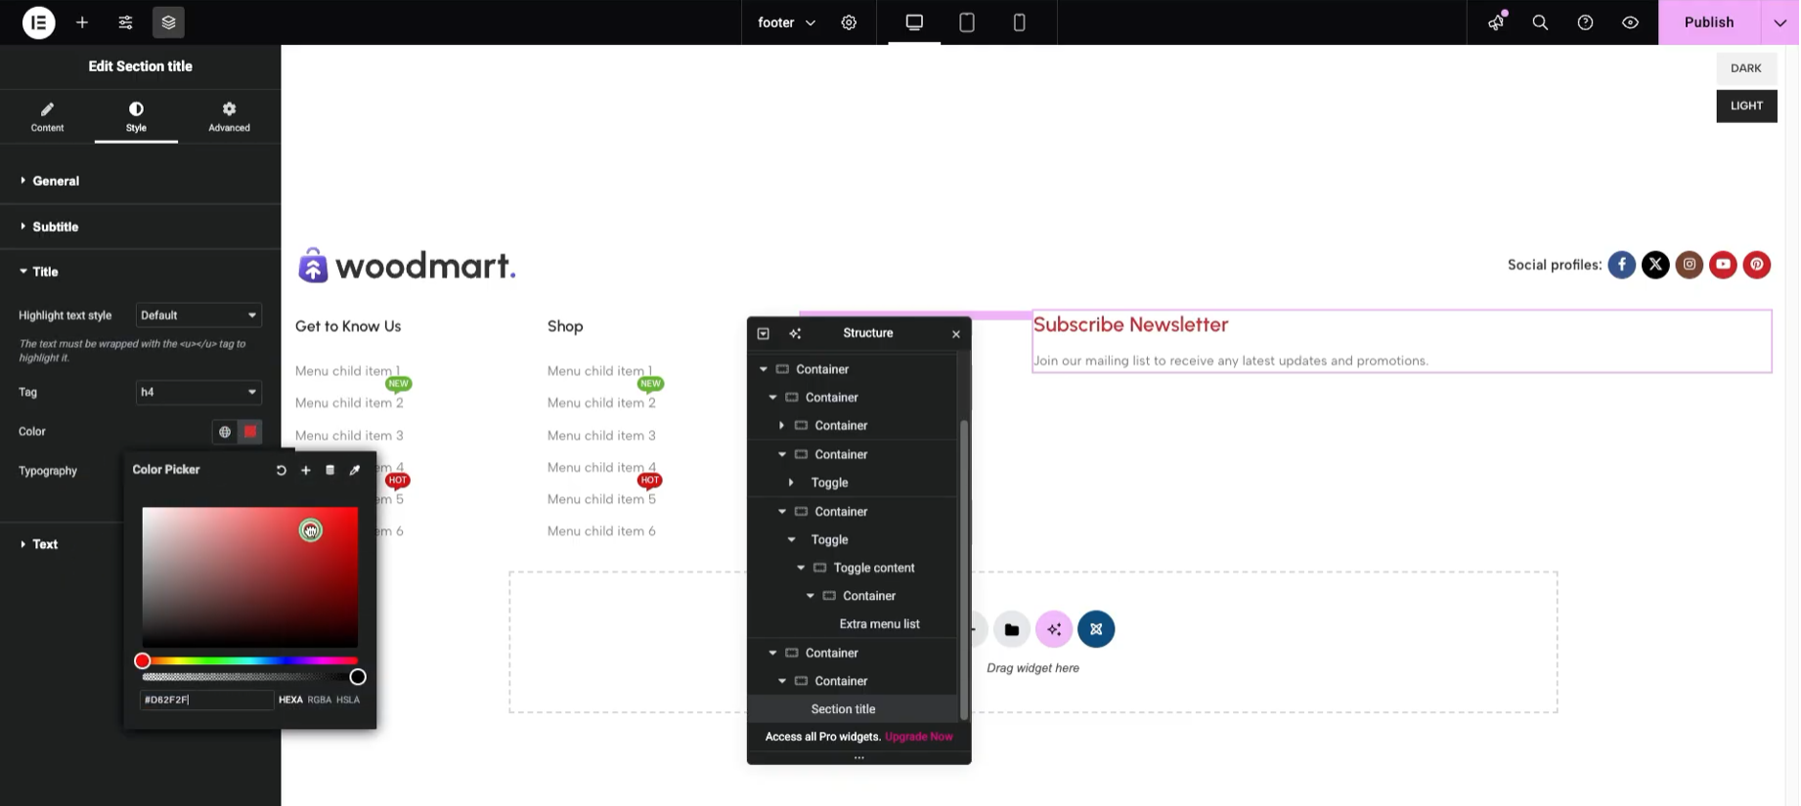1801x806 pixels.
Task: Click the global color globe icon
Action: [x=225, y=432]
